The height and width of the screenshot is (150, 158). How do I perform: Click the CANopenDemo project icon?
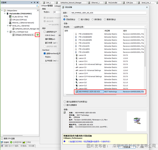coord(4,11)
